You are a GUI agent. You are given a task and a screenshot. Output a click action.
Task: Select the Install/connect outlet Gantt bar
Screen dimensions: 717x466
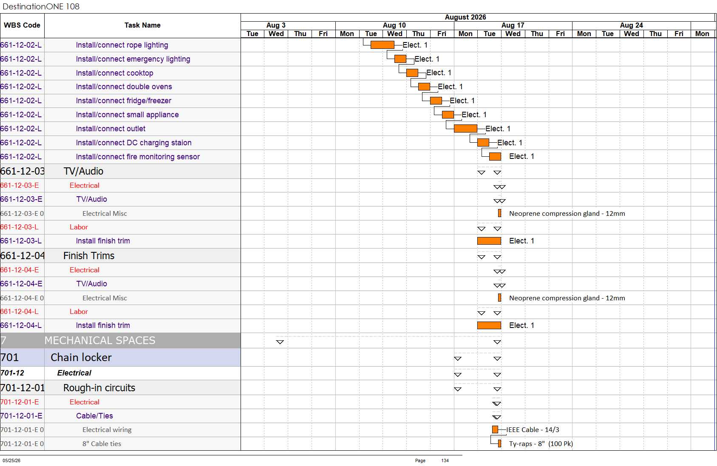(x=465, y=129)
